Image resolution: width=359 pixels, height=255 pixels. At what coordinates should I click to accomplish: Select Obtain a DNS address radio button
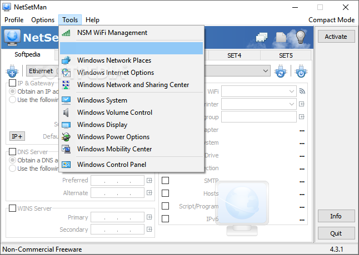click(12, 160)
